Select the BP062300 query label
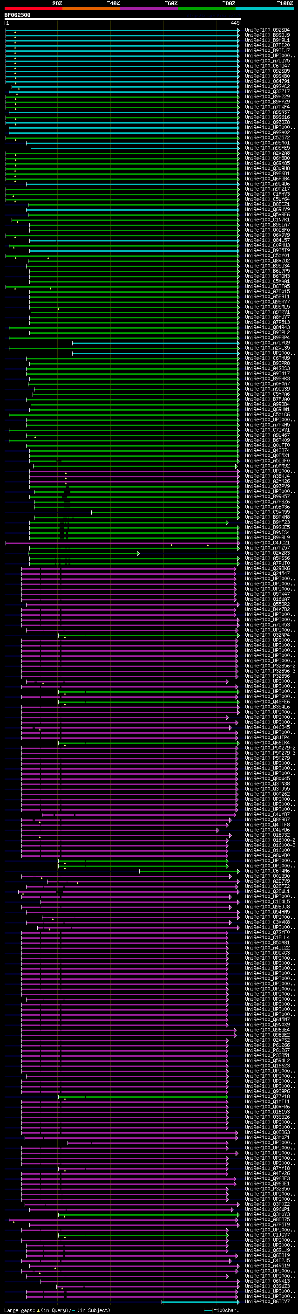This screenshot has height=1314, width=298. (x=17, y=15)
